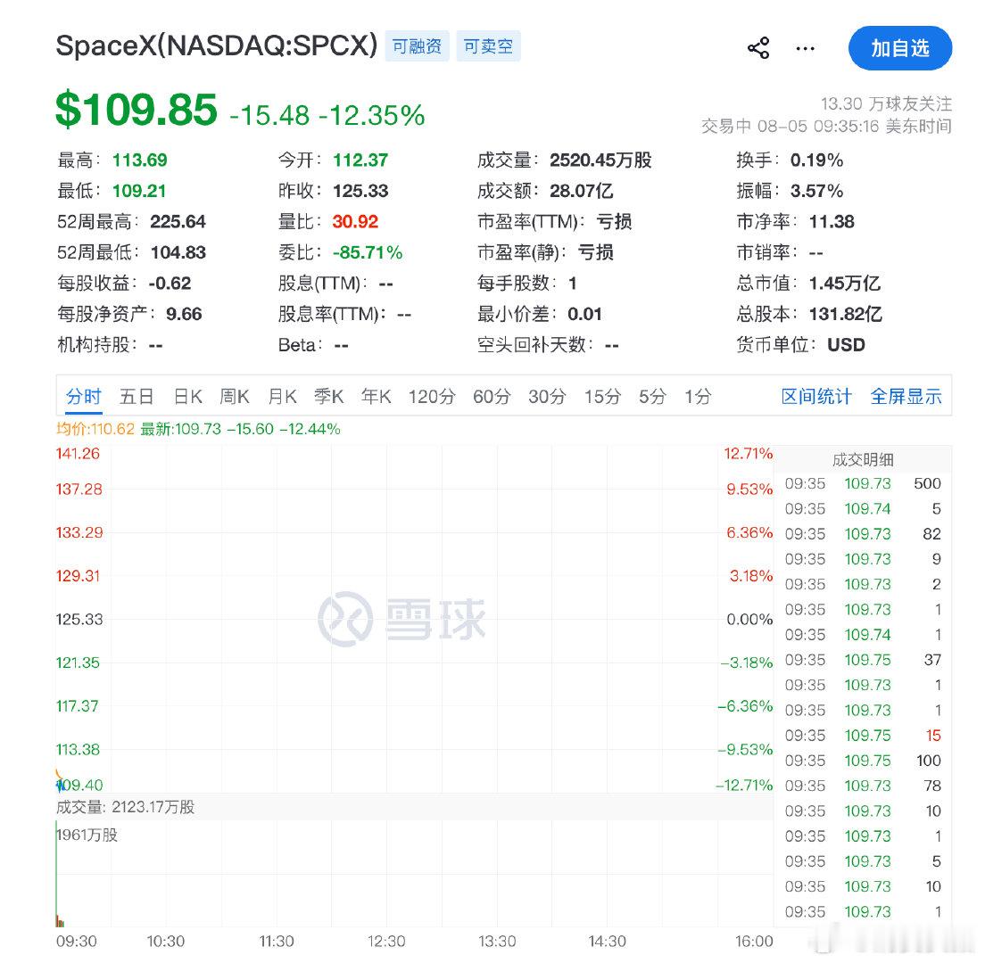Add stock to watchlist with 加自选
The height and width of the screenshot is (963, 985).
coord(899,48)
